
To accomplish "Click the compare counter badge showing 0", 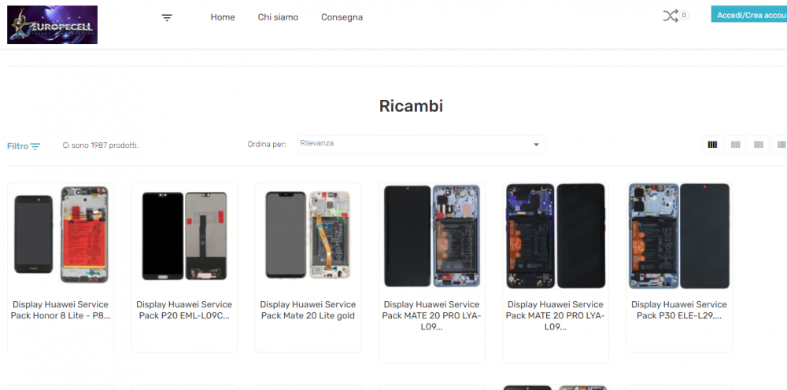I will pyautogui.click(x=684, y=16).
